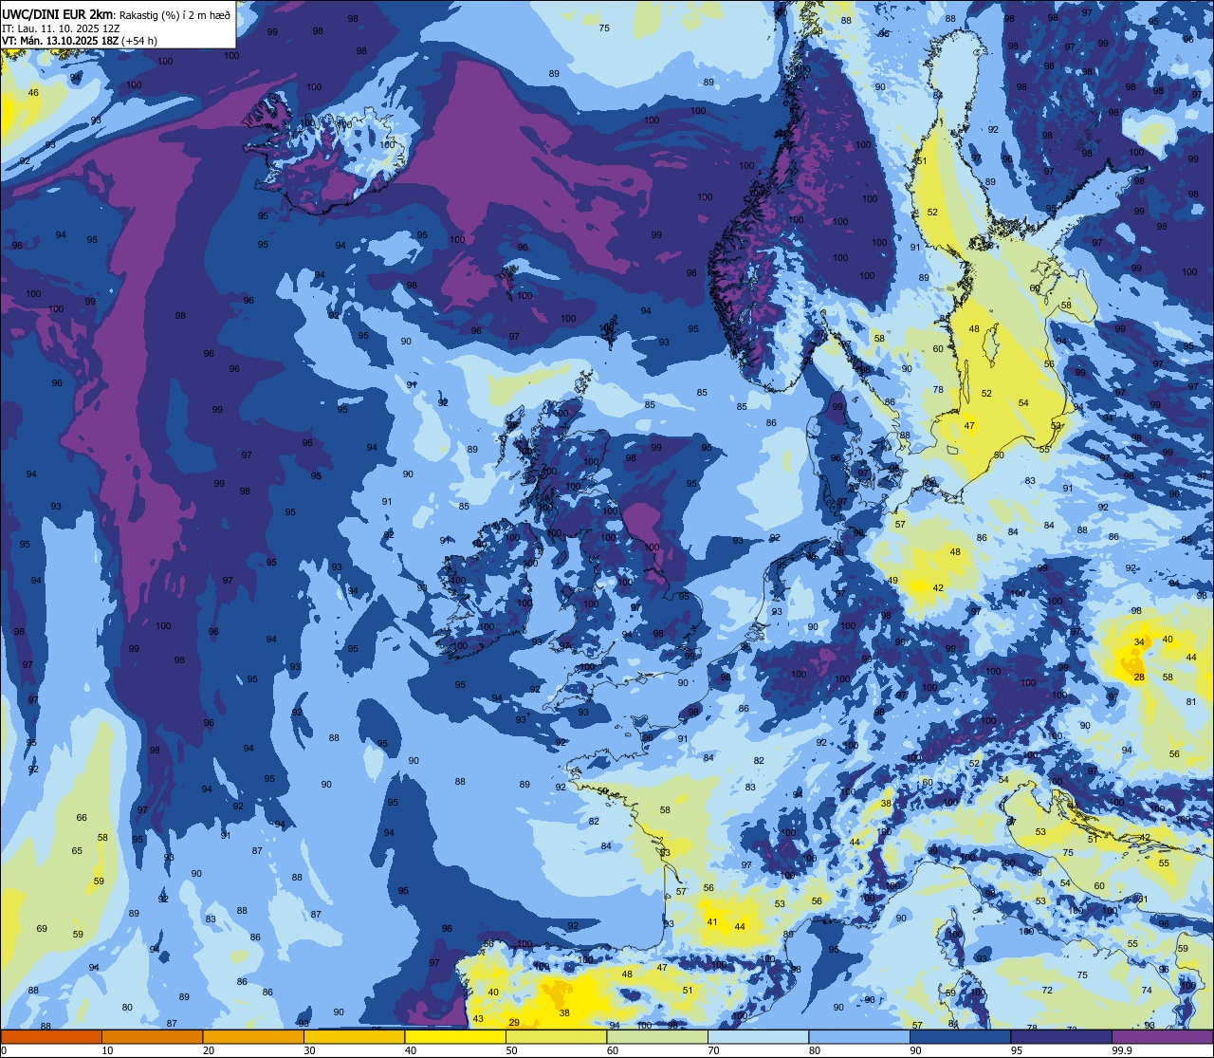The height and width of the screenshot is (1058, 1214).
Task: Click the dark orange 0–10 legend swatch
Action: (x=51, y=1036)
